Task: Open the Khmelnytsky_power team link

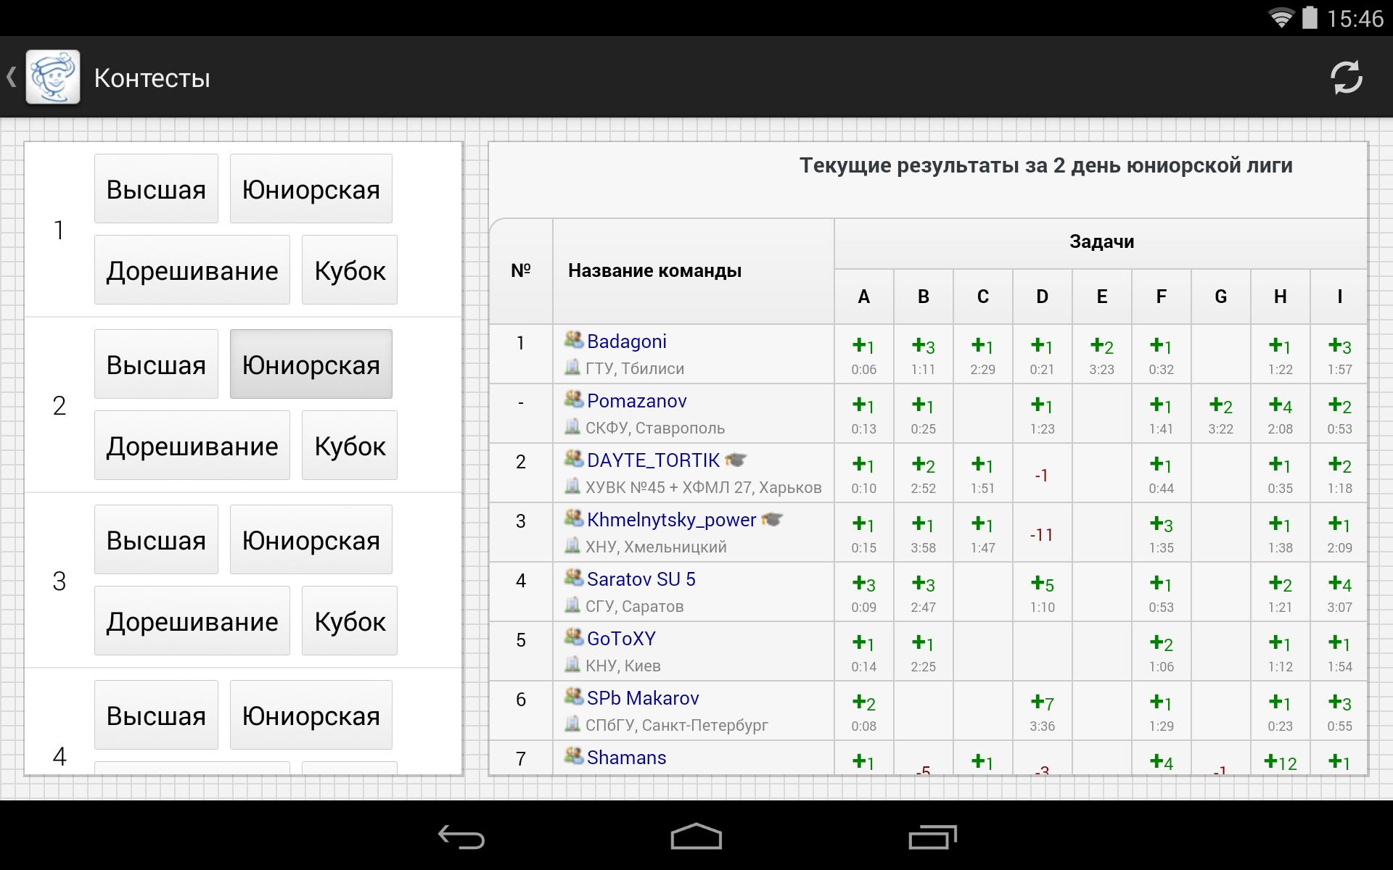Action: point(672,520)
